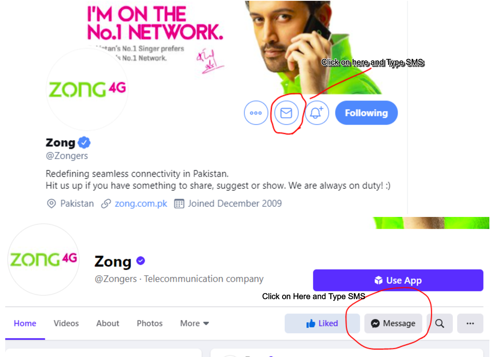Toggle following status via the Following button
491x357 pixels.
click(366, 113)
